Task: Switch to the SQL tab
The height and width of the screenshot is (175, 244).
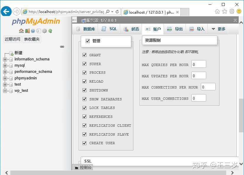Action: (x=109, y=29)
